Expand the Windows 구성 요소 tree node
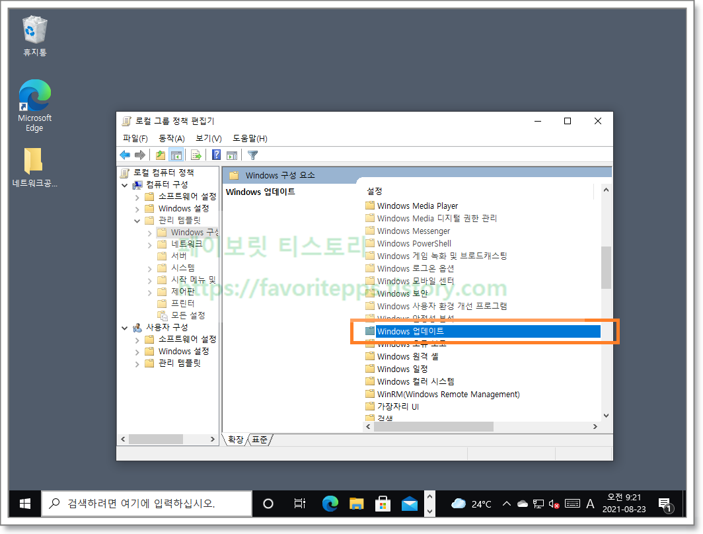703x534 pixels. point(150,233)
